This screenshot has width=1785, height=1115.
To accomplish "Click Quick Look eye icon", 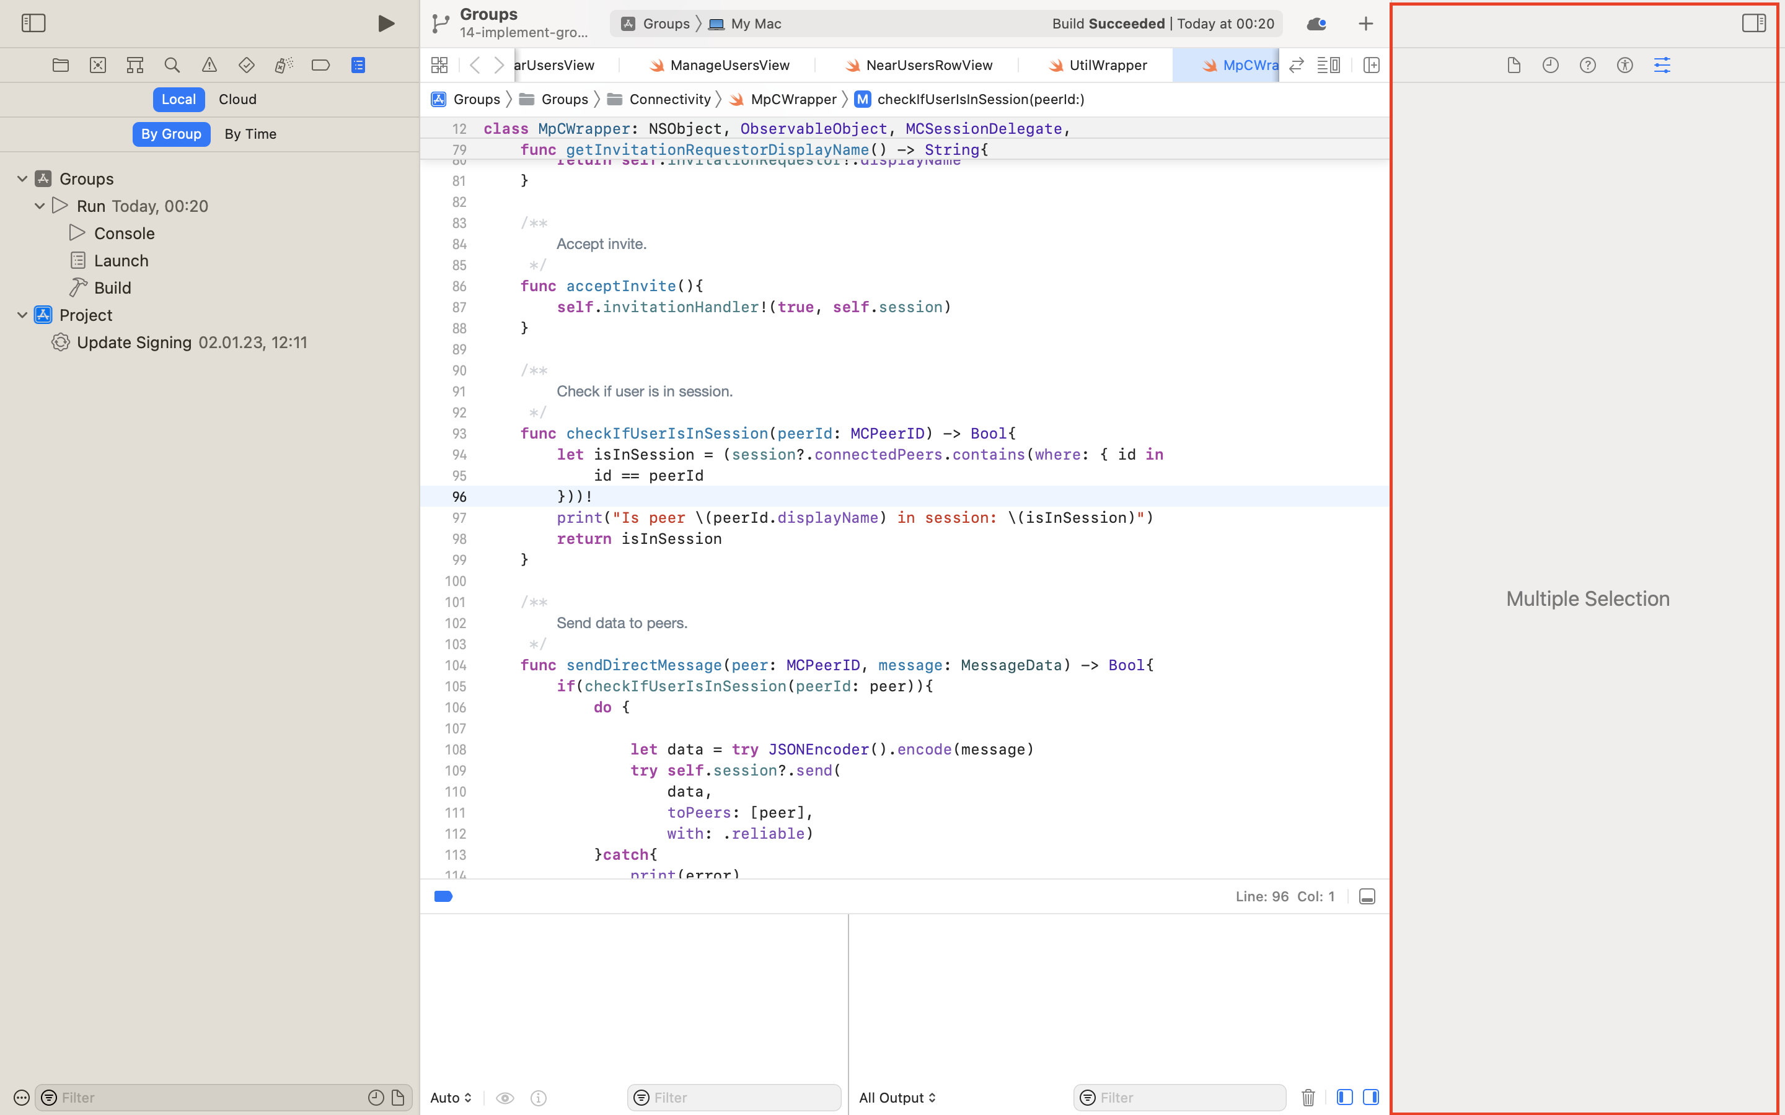I will (x=505, y=1097).
